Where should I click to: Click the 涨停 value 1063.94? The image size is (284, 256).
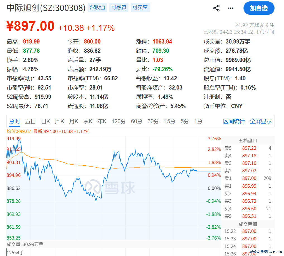click(162, 42)
